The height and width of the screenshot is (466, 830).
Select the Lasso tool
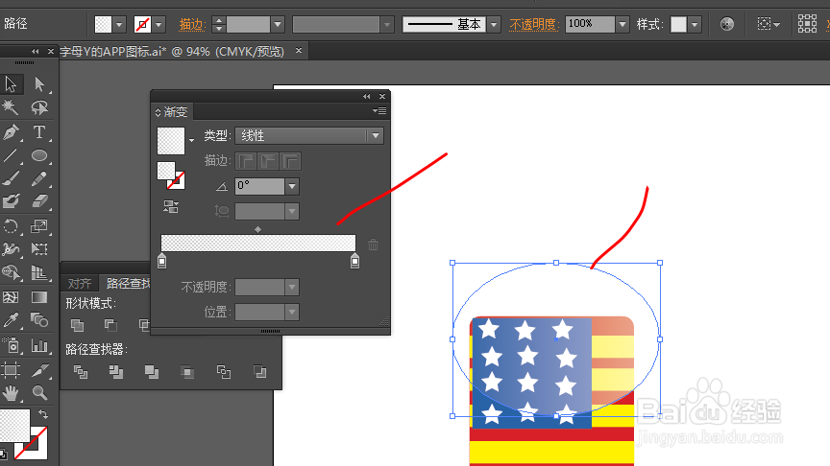tap(39, 107)
